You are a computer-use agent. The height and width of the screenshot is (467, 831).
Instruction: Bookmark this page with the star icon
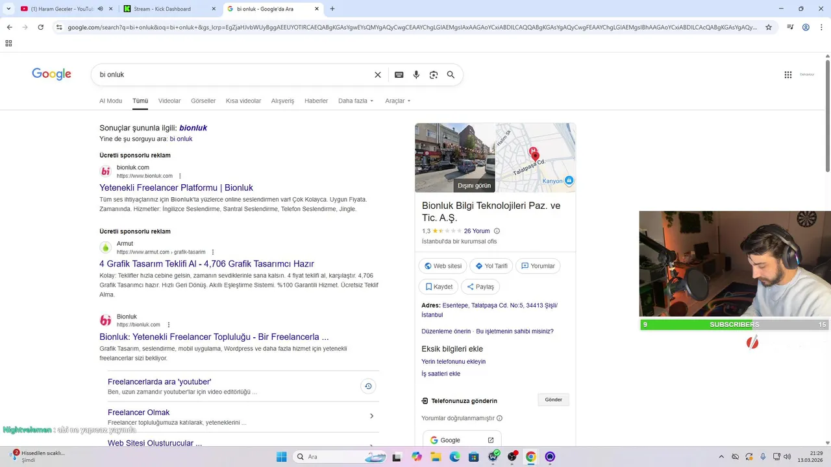769,27
